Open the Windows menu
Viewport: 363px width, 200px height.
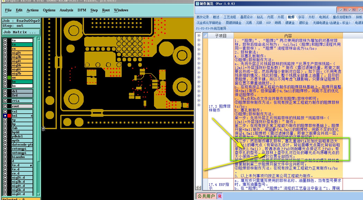(x=121, y=10)
